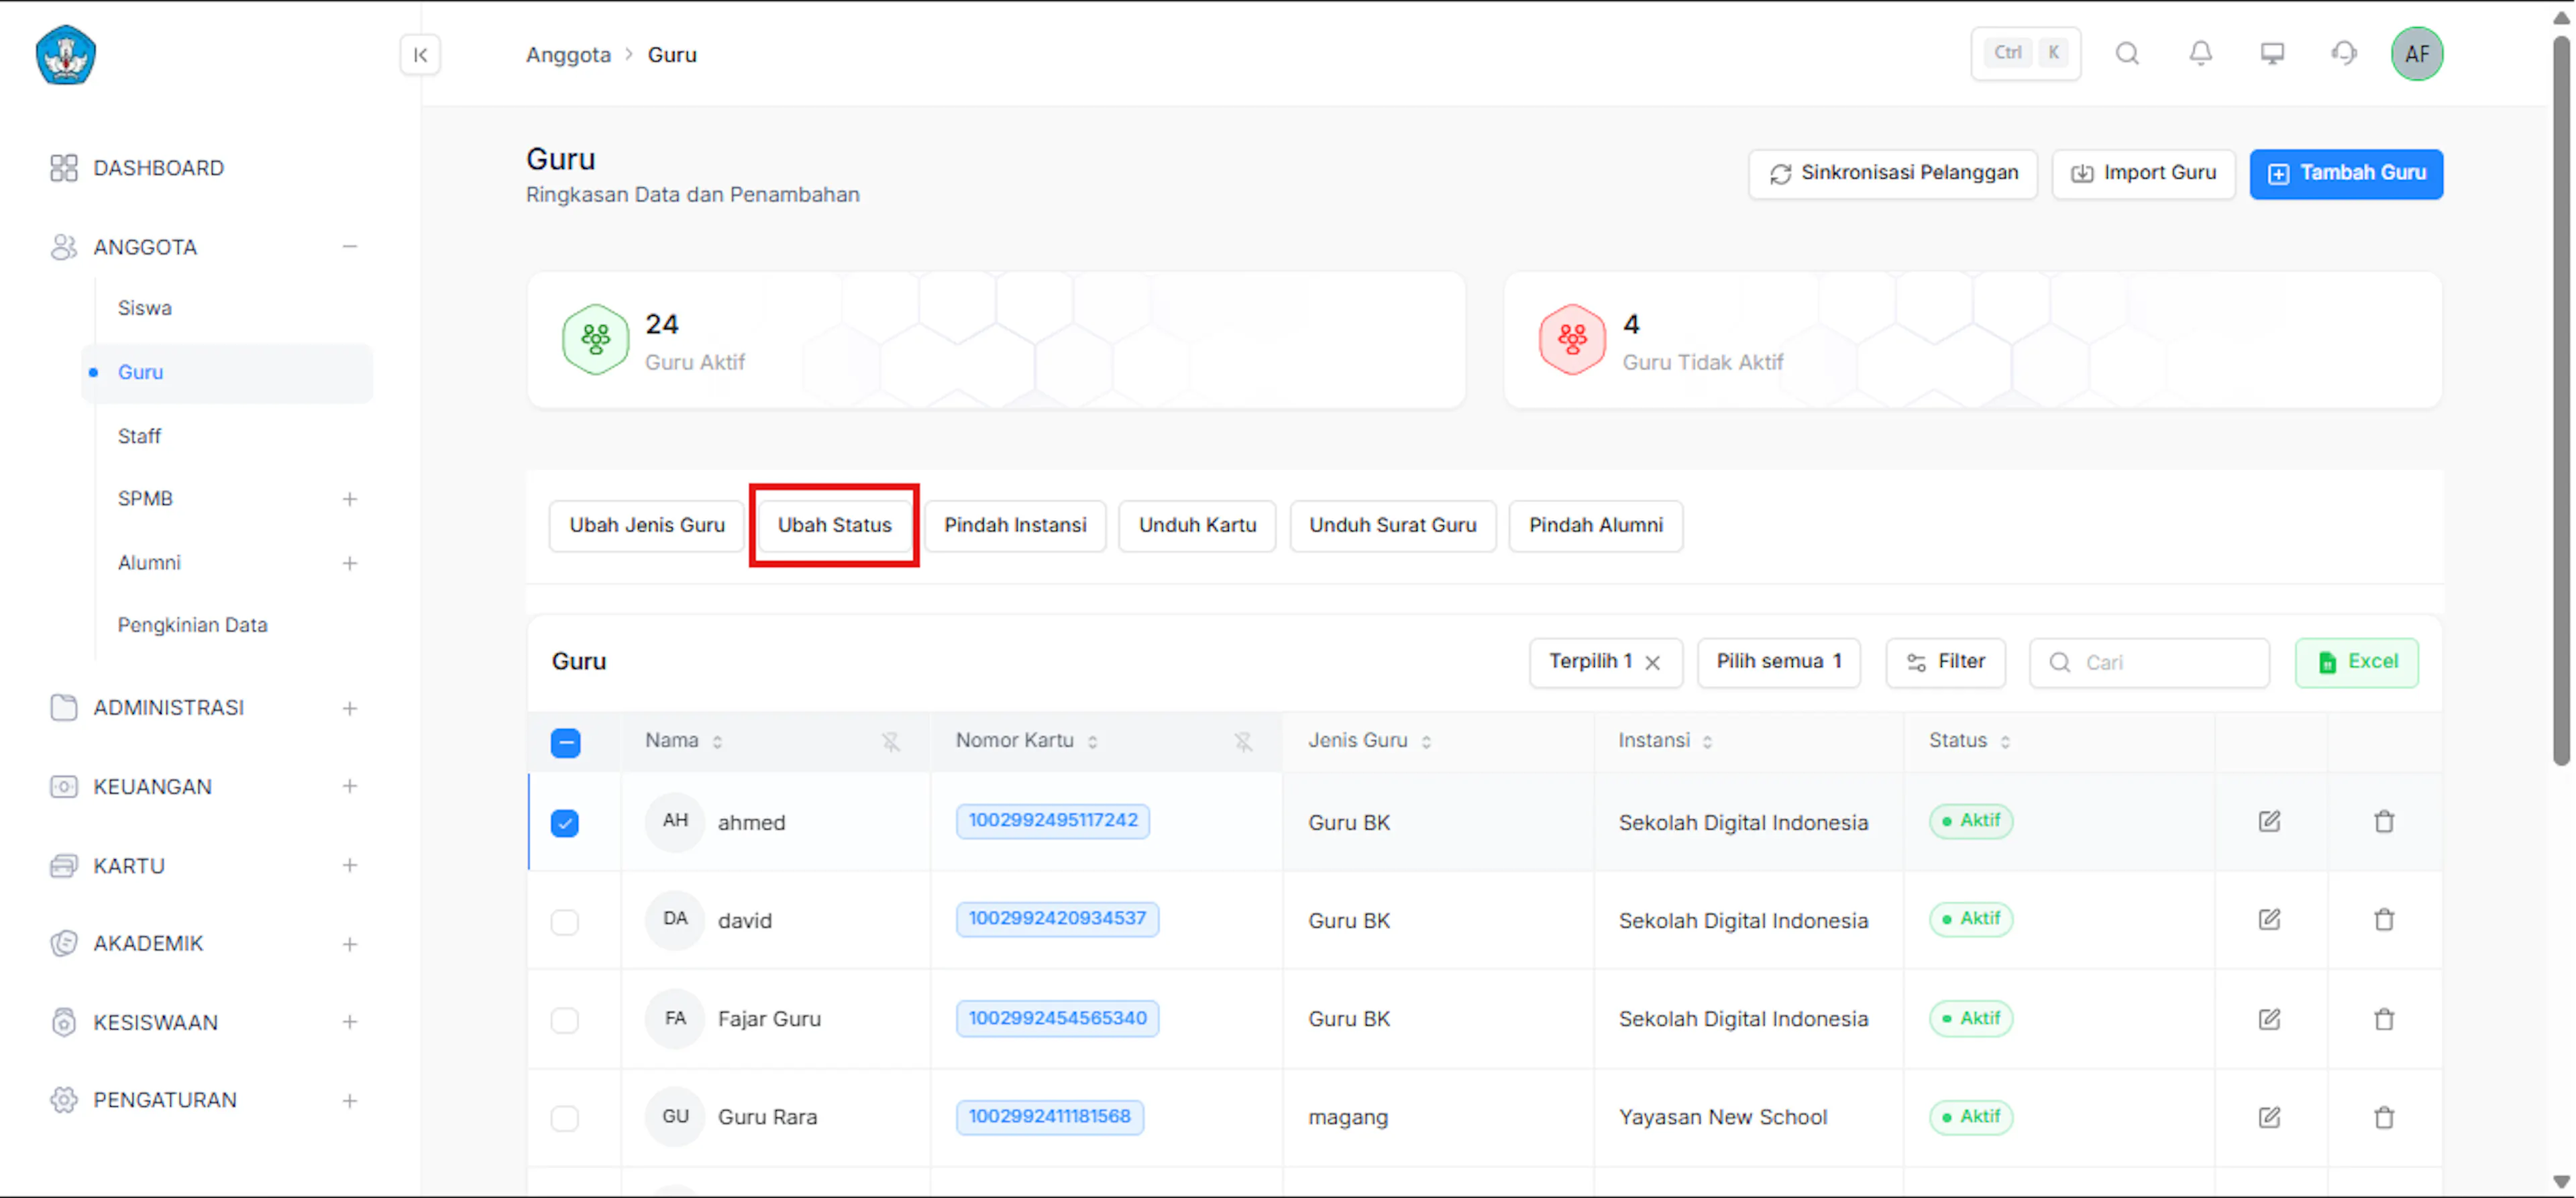Check the Guru Rara row checkbox
Screen dimensions: 2576x1198
click(x=565, y=1118)
